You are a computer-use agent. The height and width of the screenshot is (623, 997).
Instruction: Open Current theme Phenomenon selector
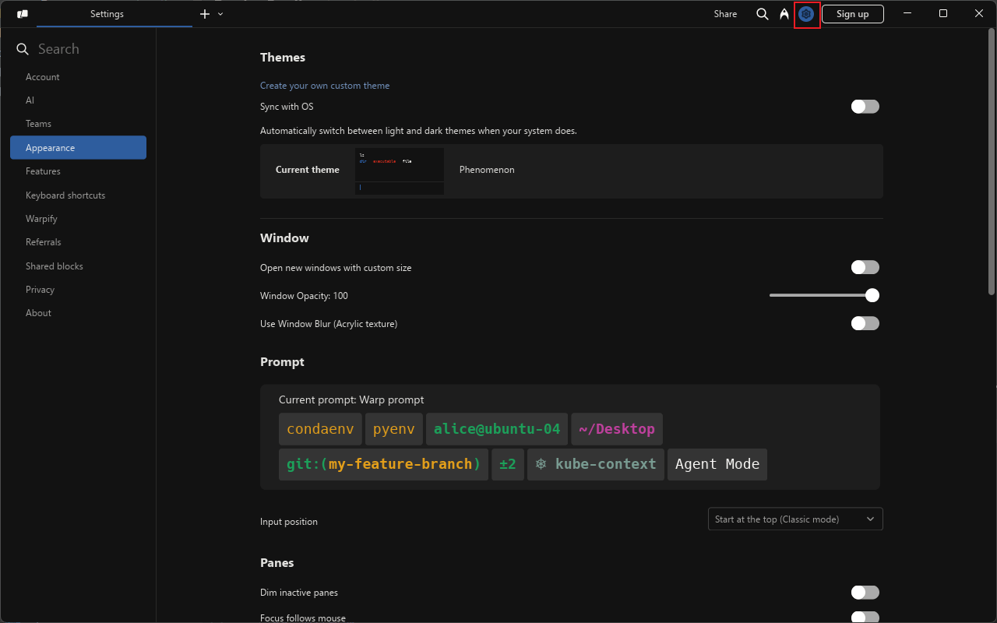pos(571,171)
